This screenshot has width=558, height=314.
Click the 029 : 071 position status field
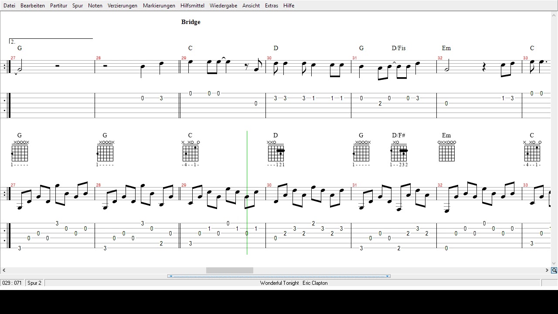[x=12, y=283]
